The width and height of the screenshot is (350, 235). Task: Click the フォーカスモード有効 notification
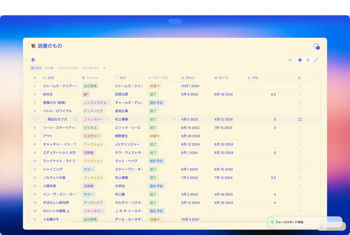click(305, 222)
